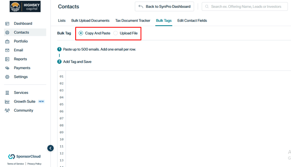Click the Reports sidebar icon
Screen dimensions: 291x167
7,59
